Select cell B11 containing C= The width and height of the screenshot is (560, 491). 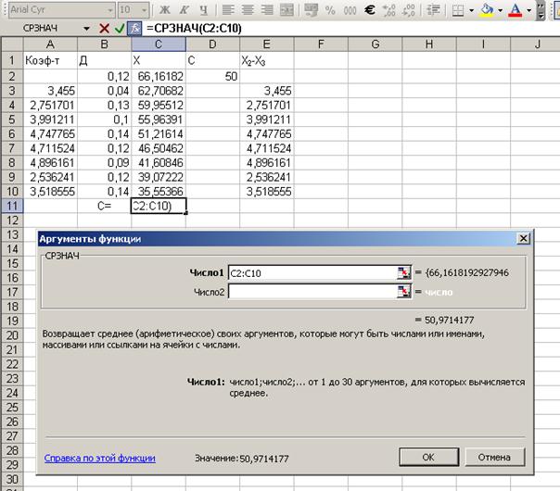pyautogui.click(x=104, y=206)
